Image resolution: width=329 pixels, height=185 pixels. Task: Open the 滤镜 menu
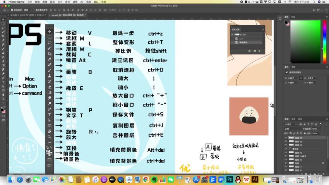coord(75,2)
